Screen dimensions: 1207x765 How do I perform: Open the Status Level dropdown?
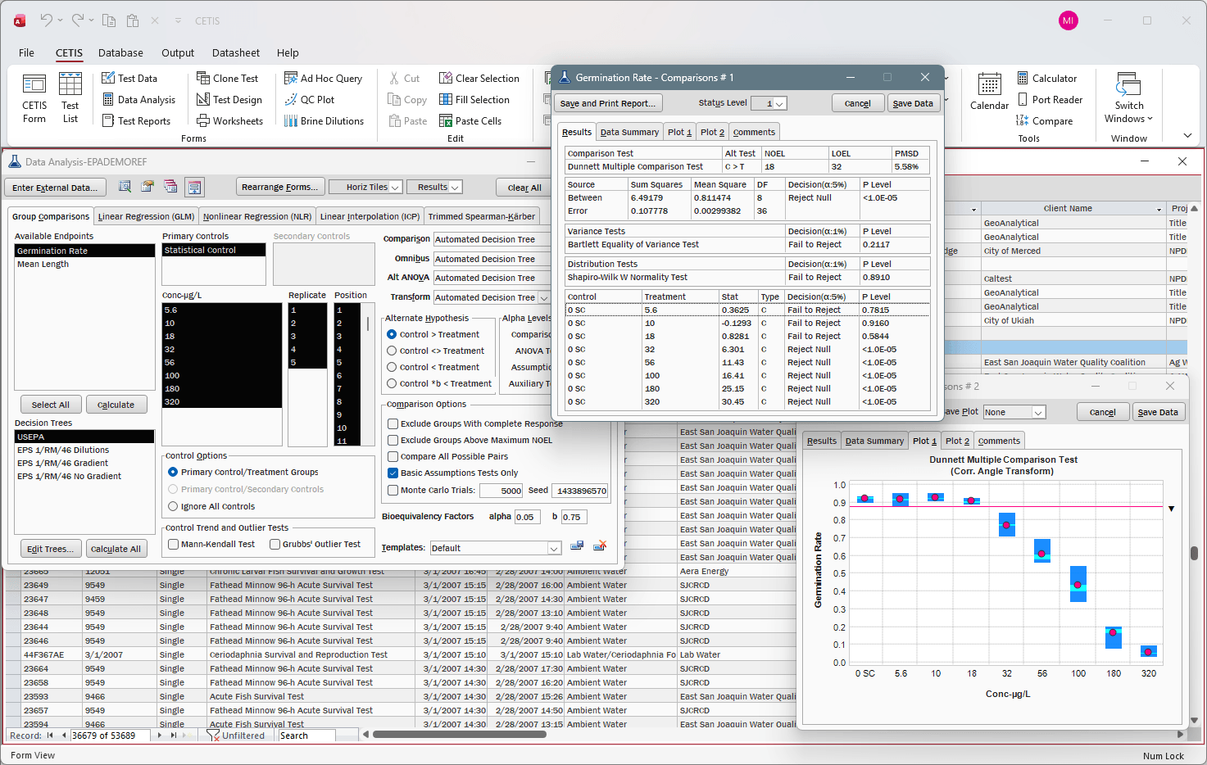coord(780,104)
